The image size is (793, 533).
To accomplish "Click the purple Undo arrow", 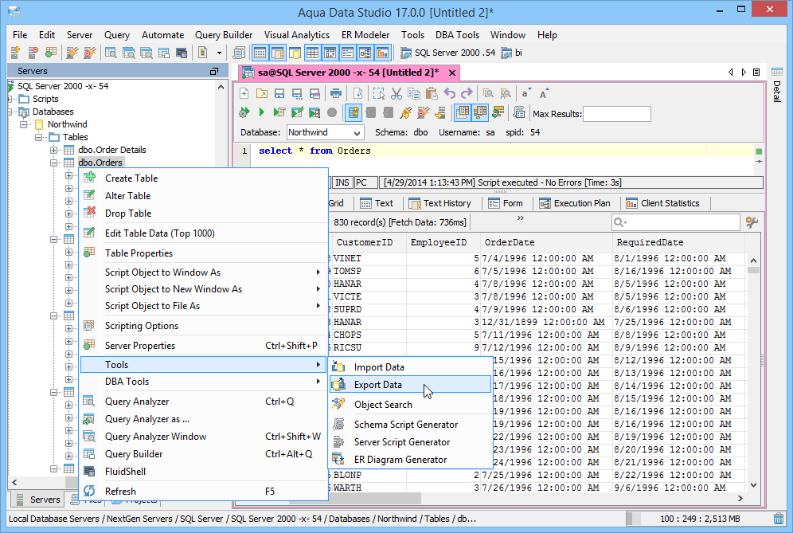I will pos(449,93).
